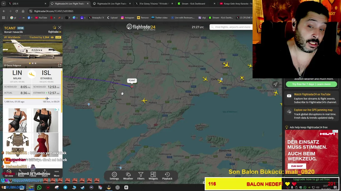Open Instagram bookmark

coord(128,18)
